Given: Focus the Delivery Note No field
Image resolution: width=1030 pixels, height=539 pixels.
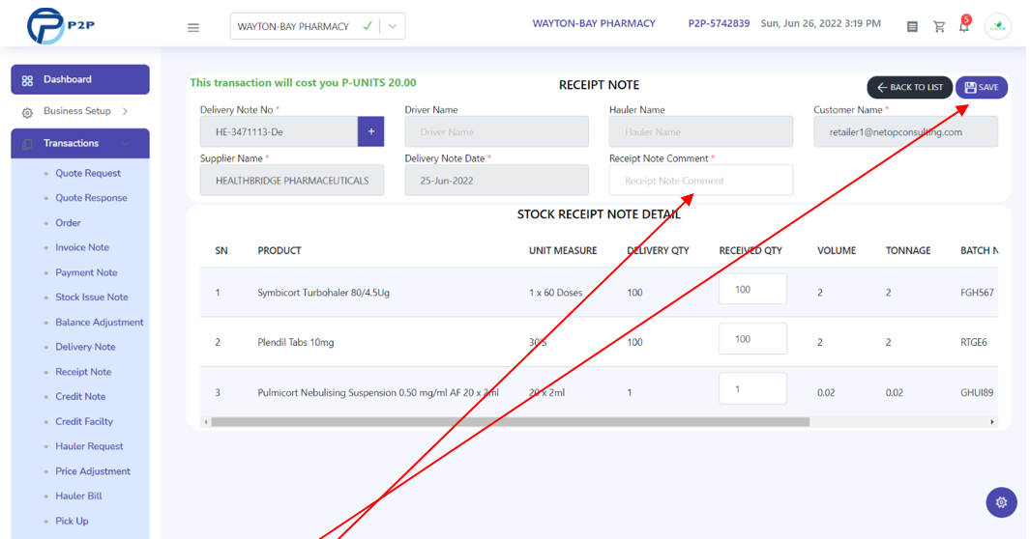Looking at the screenshot, I should (x=280, y=131).
